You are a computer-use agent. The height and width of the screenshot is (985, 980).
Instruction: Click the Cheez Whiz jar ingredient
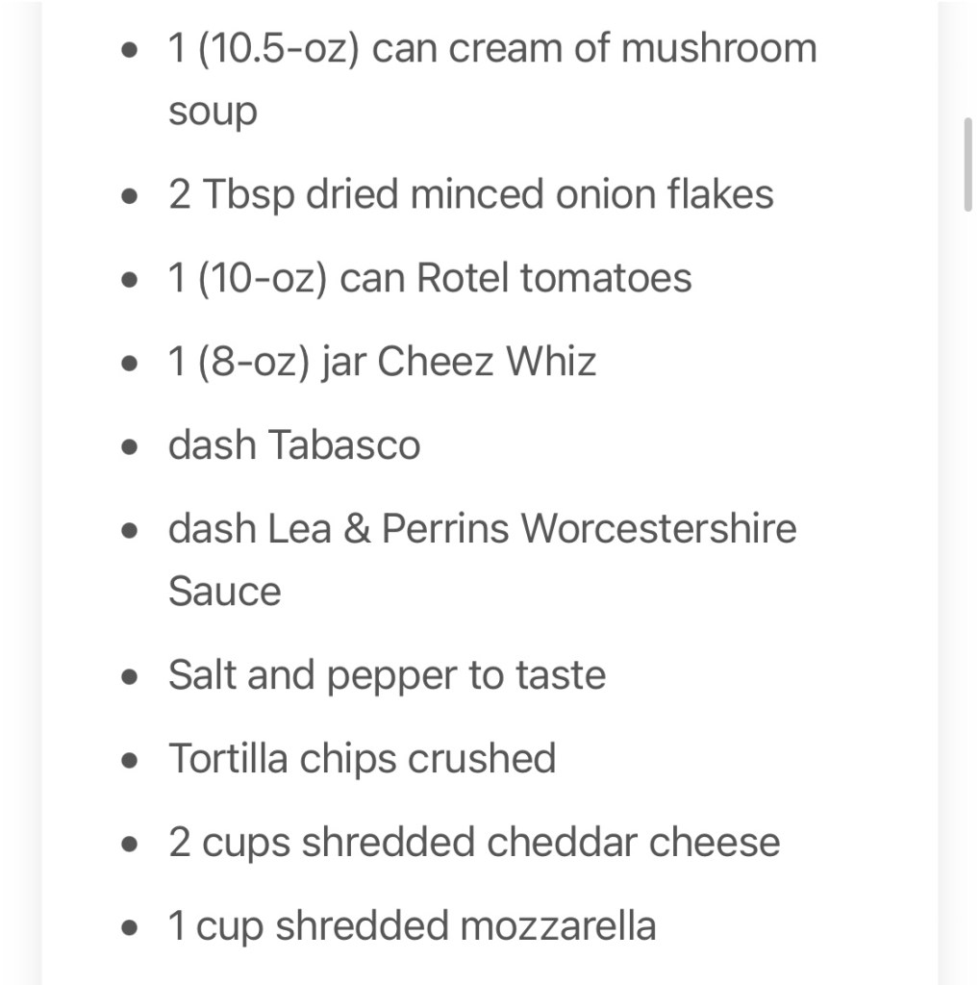pyautogui.click(x=382, y=362)
